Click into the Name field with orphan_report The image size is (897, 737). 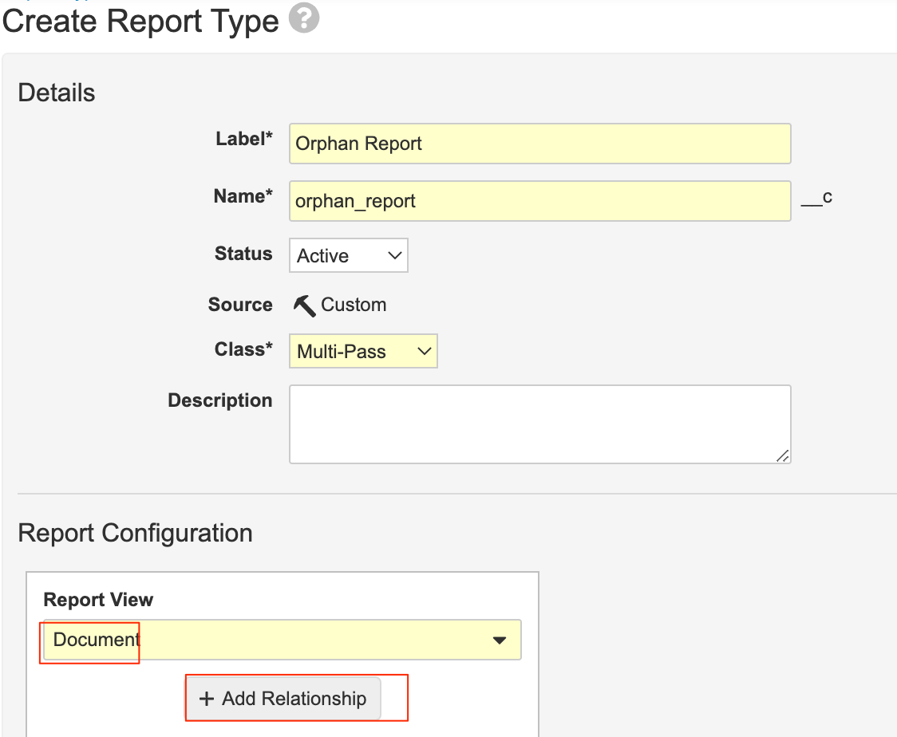539,201
